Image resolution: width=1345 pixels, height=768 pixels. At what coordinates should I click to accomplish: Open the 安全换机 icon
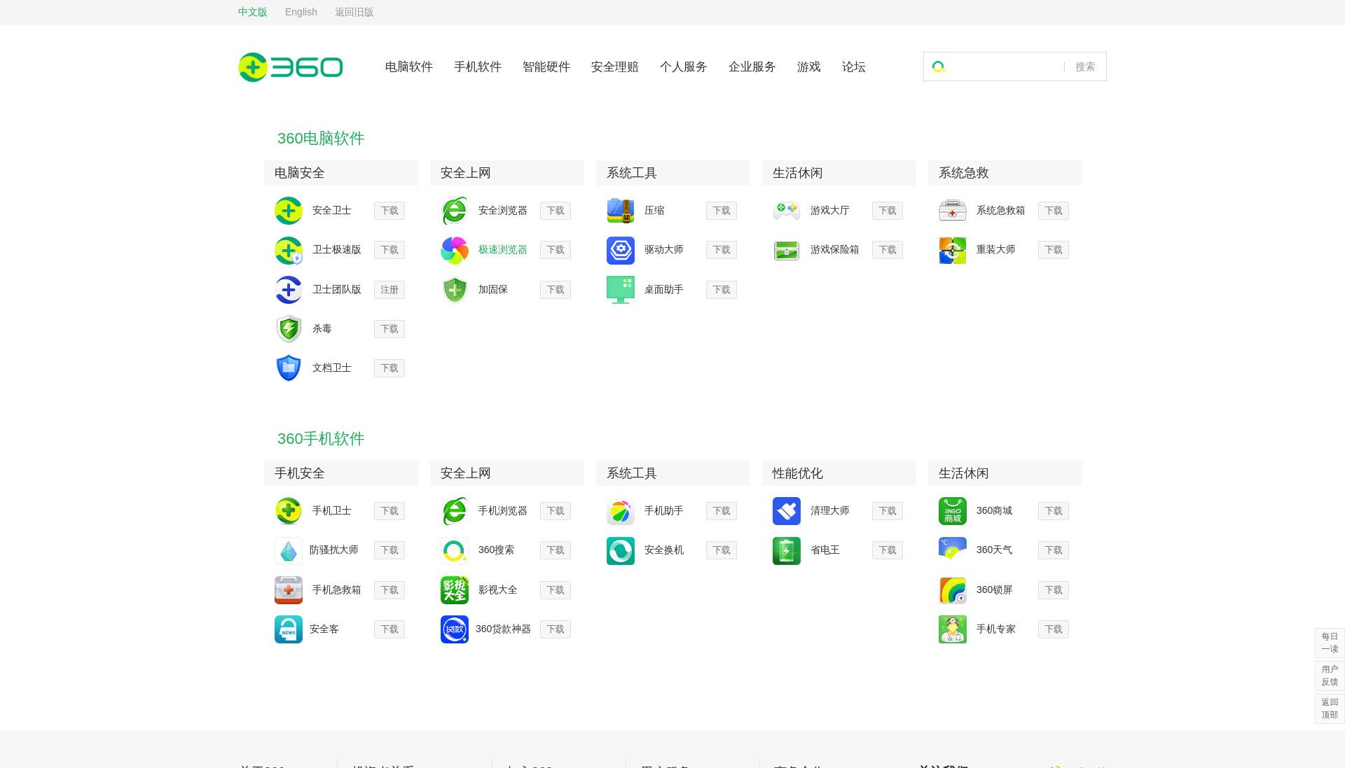click(x=621, y=550)
